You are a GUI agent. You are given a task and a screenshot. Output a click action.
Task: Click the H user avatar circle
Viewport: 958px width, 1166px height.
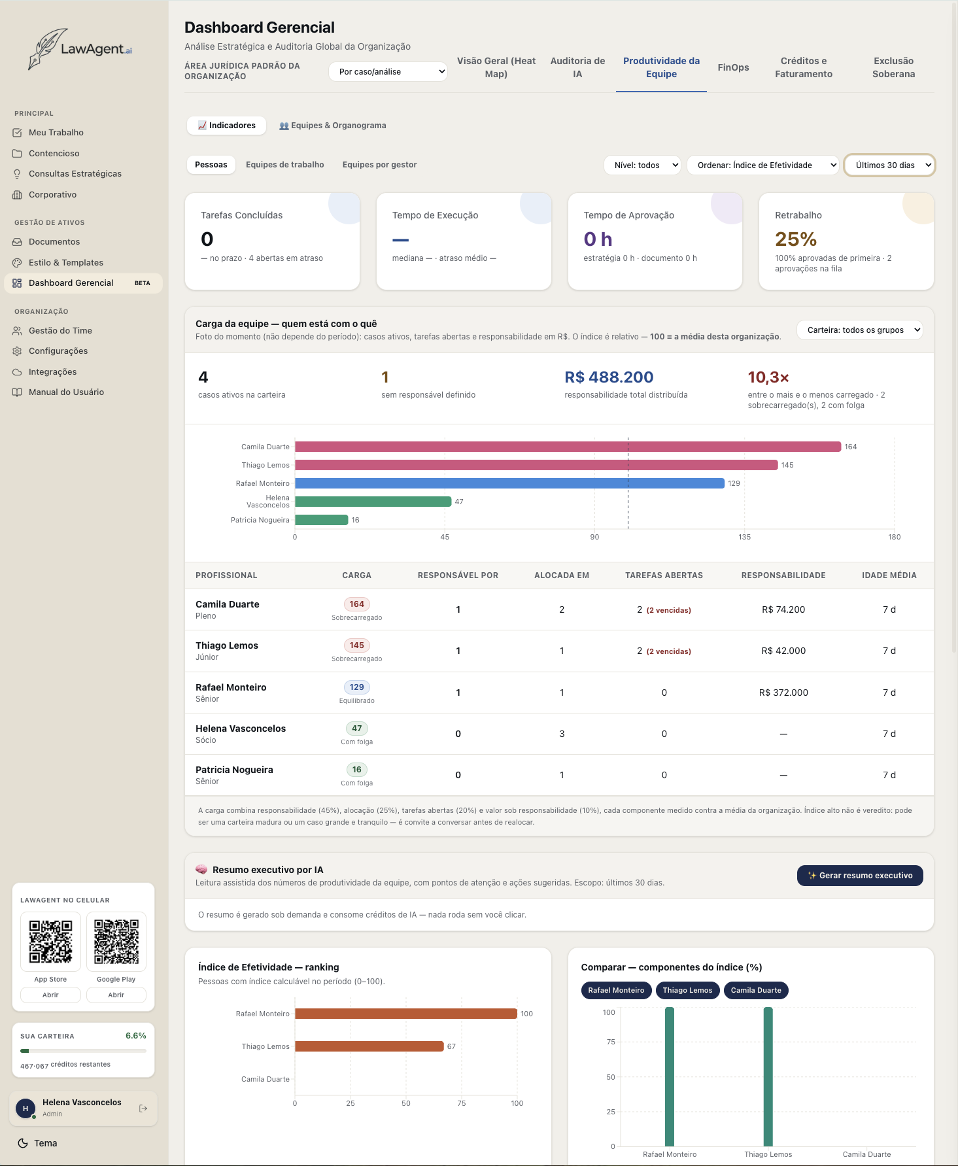(26, 1108)
